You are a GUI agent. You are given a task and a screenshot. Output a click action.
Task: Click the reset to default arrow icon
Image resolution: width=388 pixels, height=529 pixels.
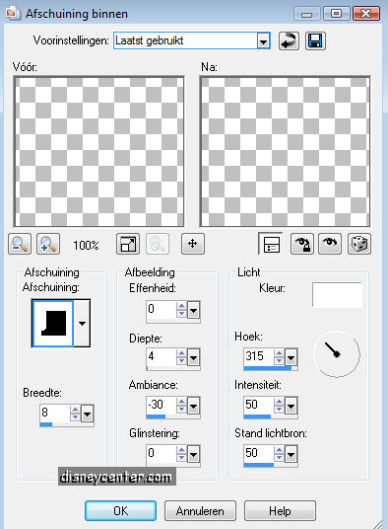(289, 41)
